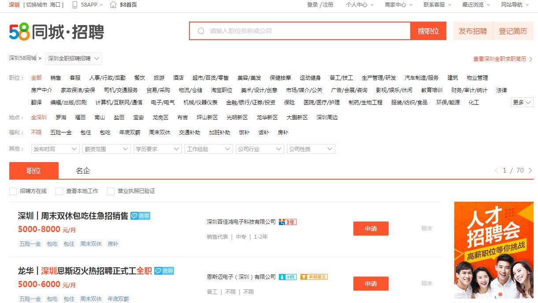Click the HR certification badge on 恩斯迈 listing
Image resolution: width=538 pixels, height=303 pixels.
(x=287, y=277)
